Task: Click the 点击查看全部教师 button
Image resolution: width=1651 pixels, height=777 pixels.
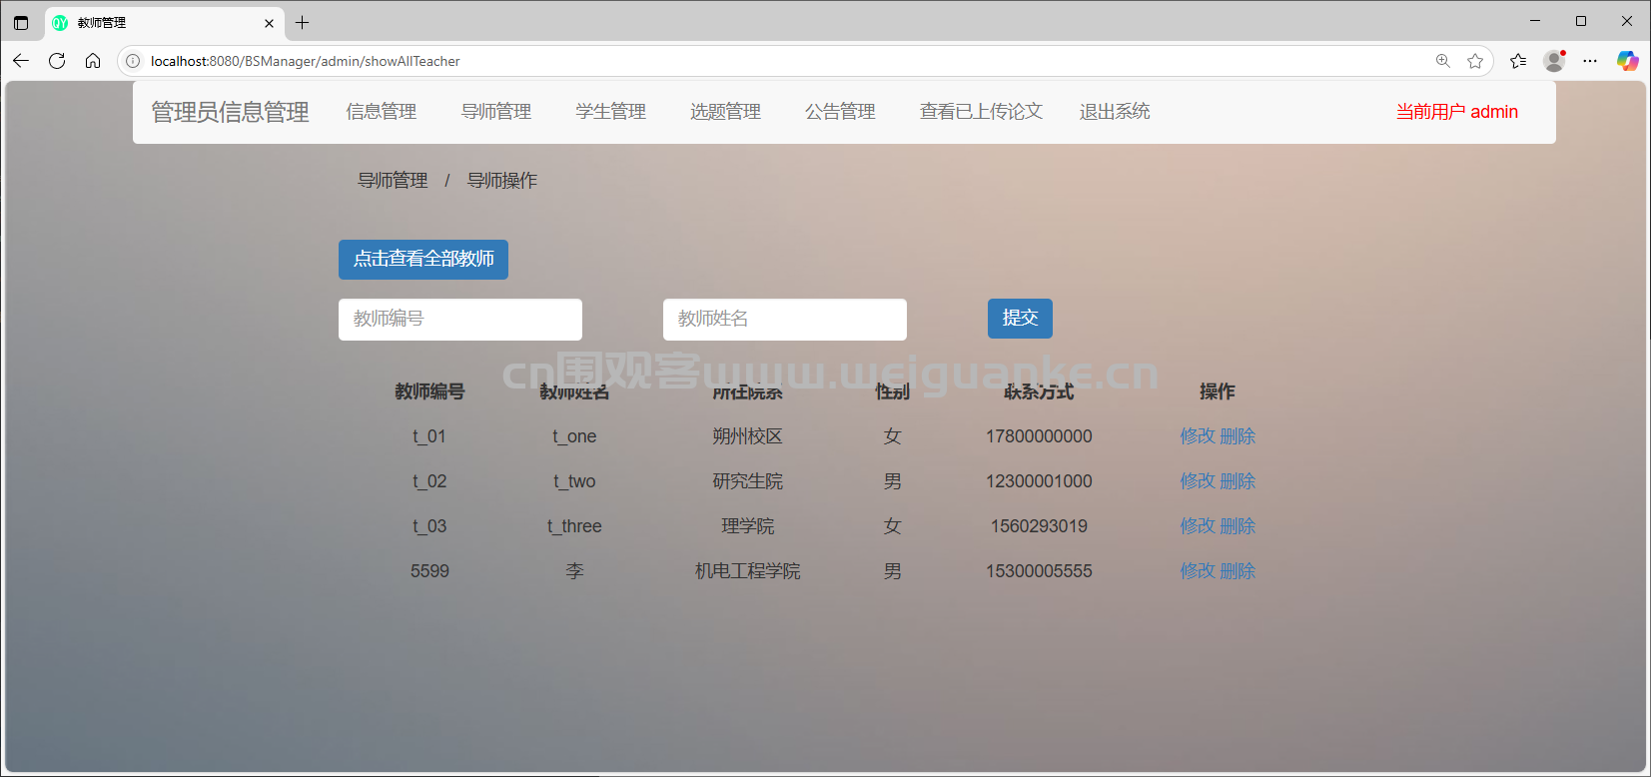Action: click(x=423, y=260)
